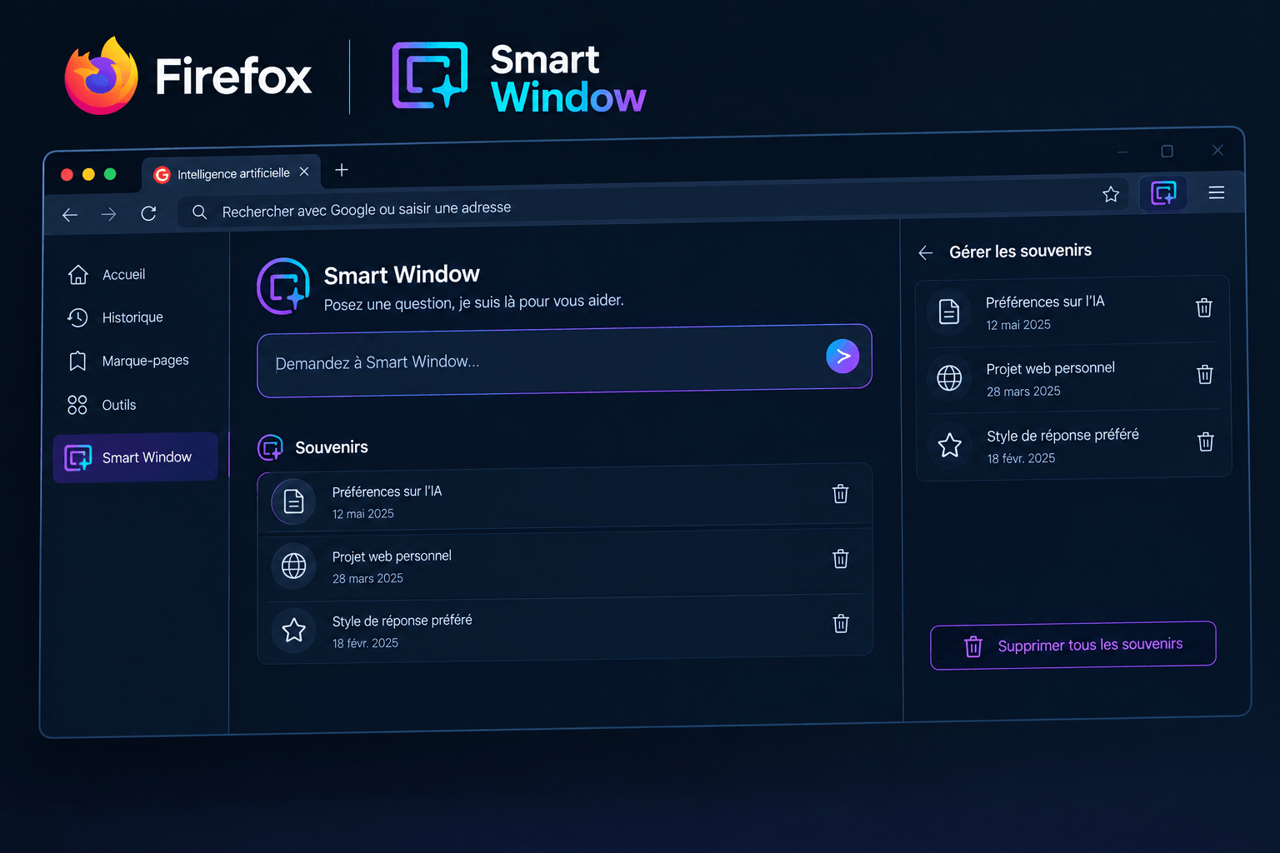
Task: Open Préférences sur l'IA memory in Souvenirs list
Action: tap(565, 498)
